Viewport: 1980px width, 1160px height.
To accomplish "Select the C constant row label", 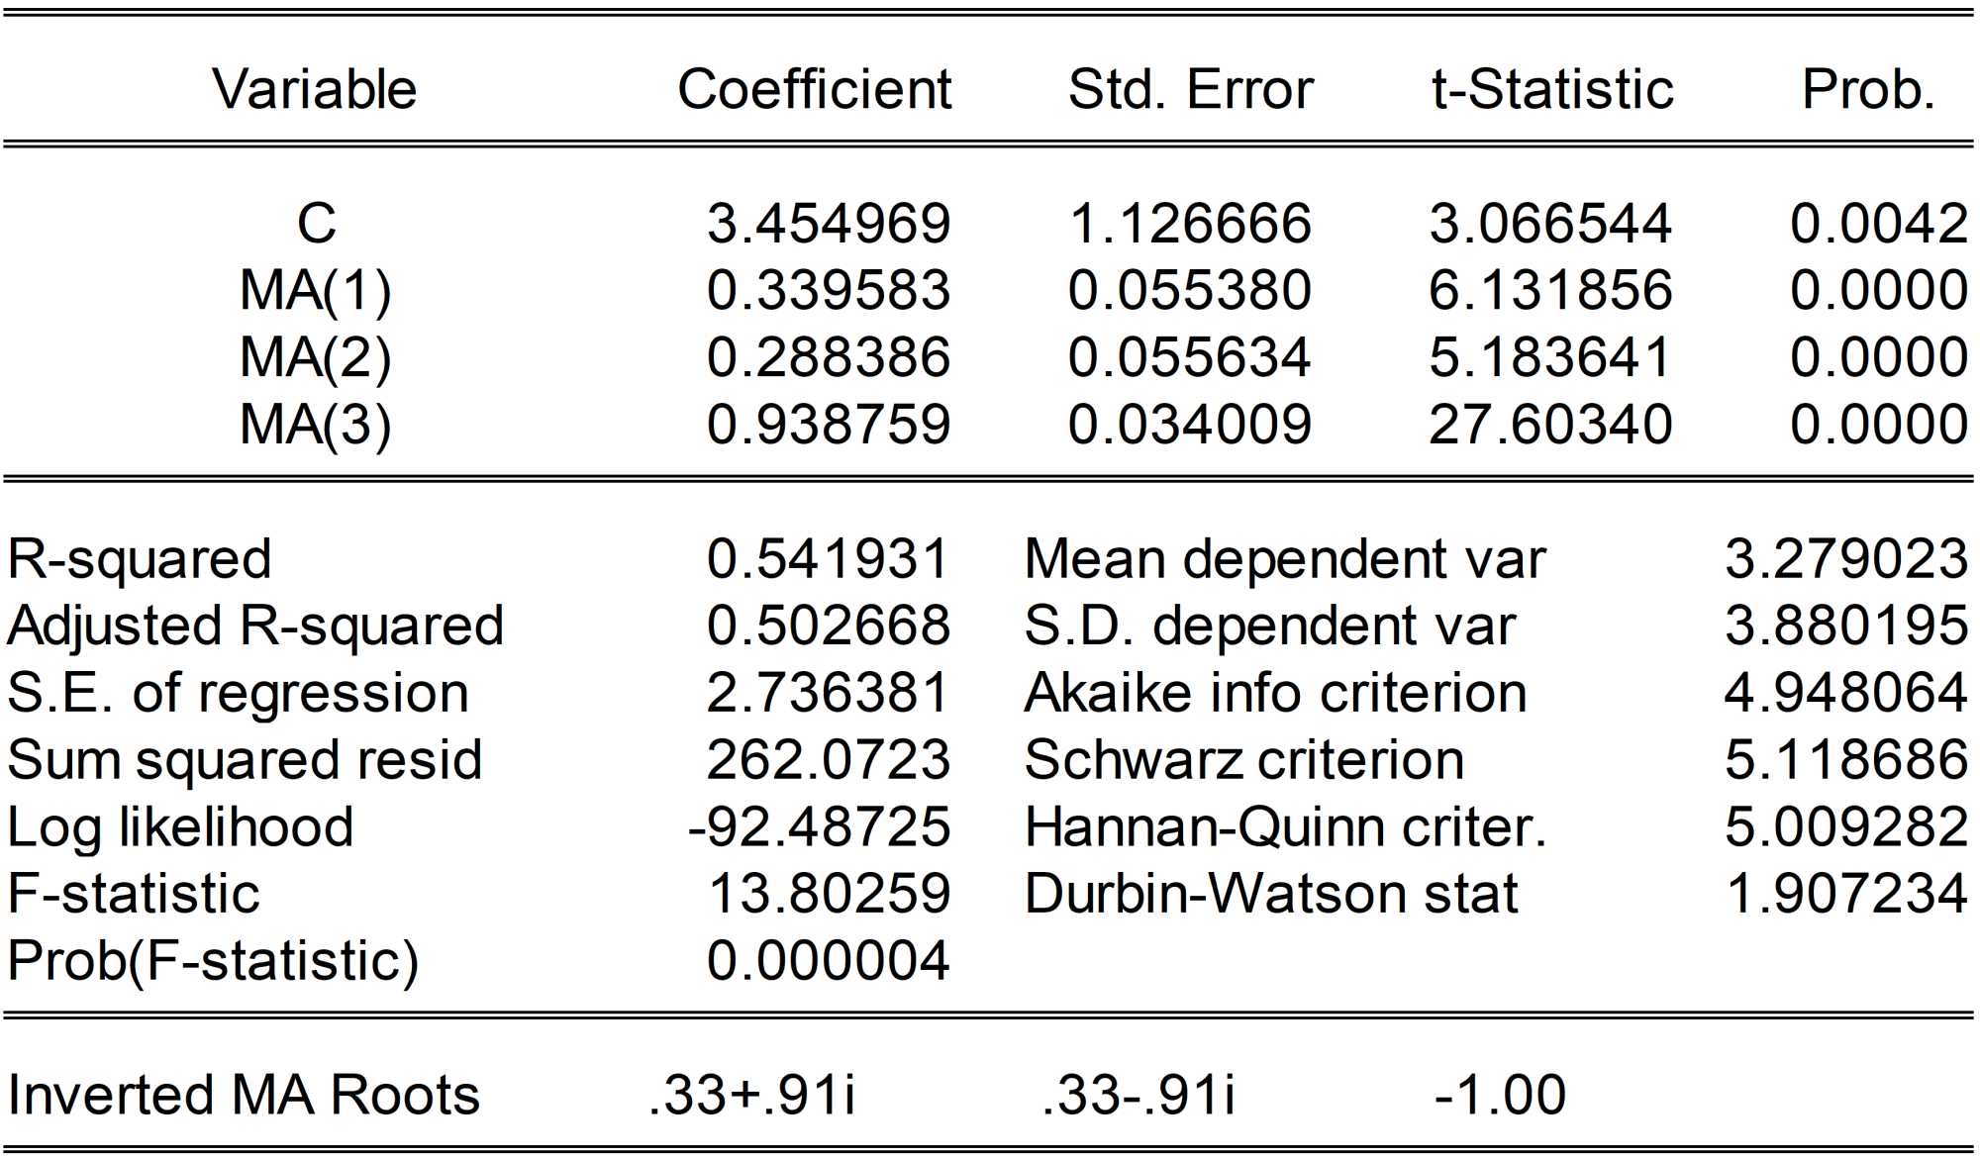I will coord(316,223).
